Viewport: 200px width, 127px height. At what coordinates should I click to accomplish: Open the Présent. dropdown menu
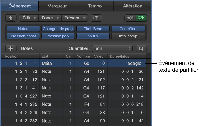tap(74, 18)
